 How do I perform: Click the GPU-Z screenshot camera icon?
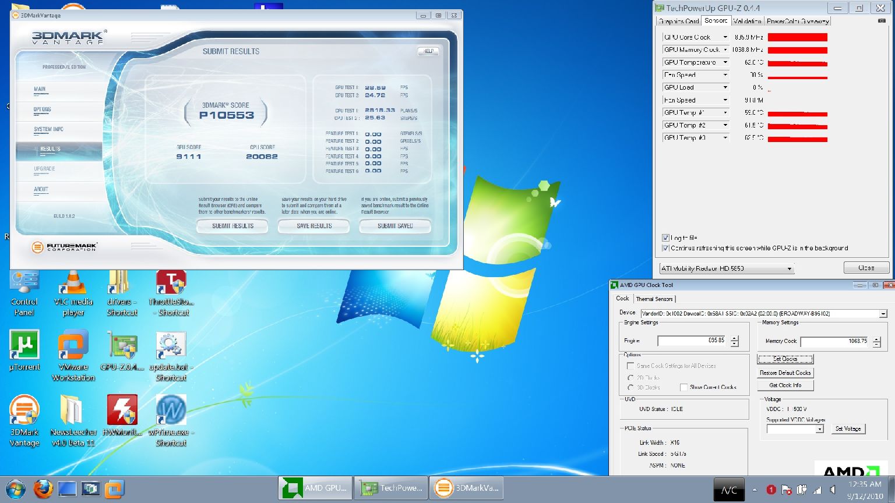882,21
